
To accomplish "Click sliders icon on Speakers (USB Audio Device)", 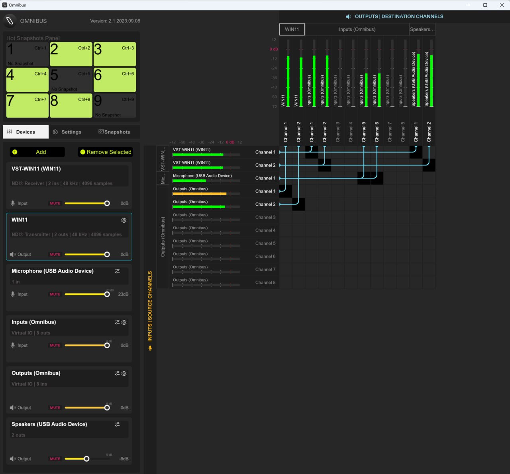I will [117, 425].
